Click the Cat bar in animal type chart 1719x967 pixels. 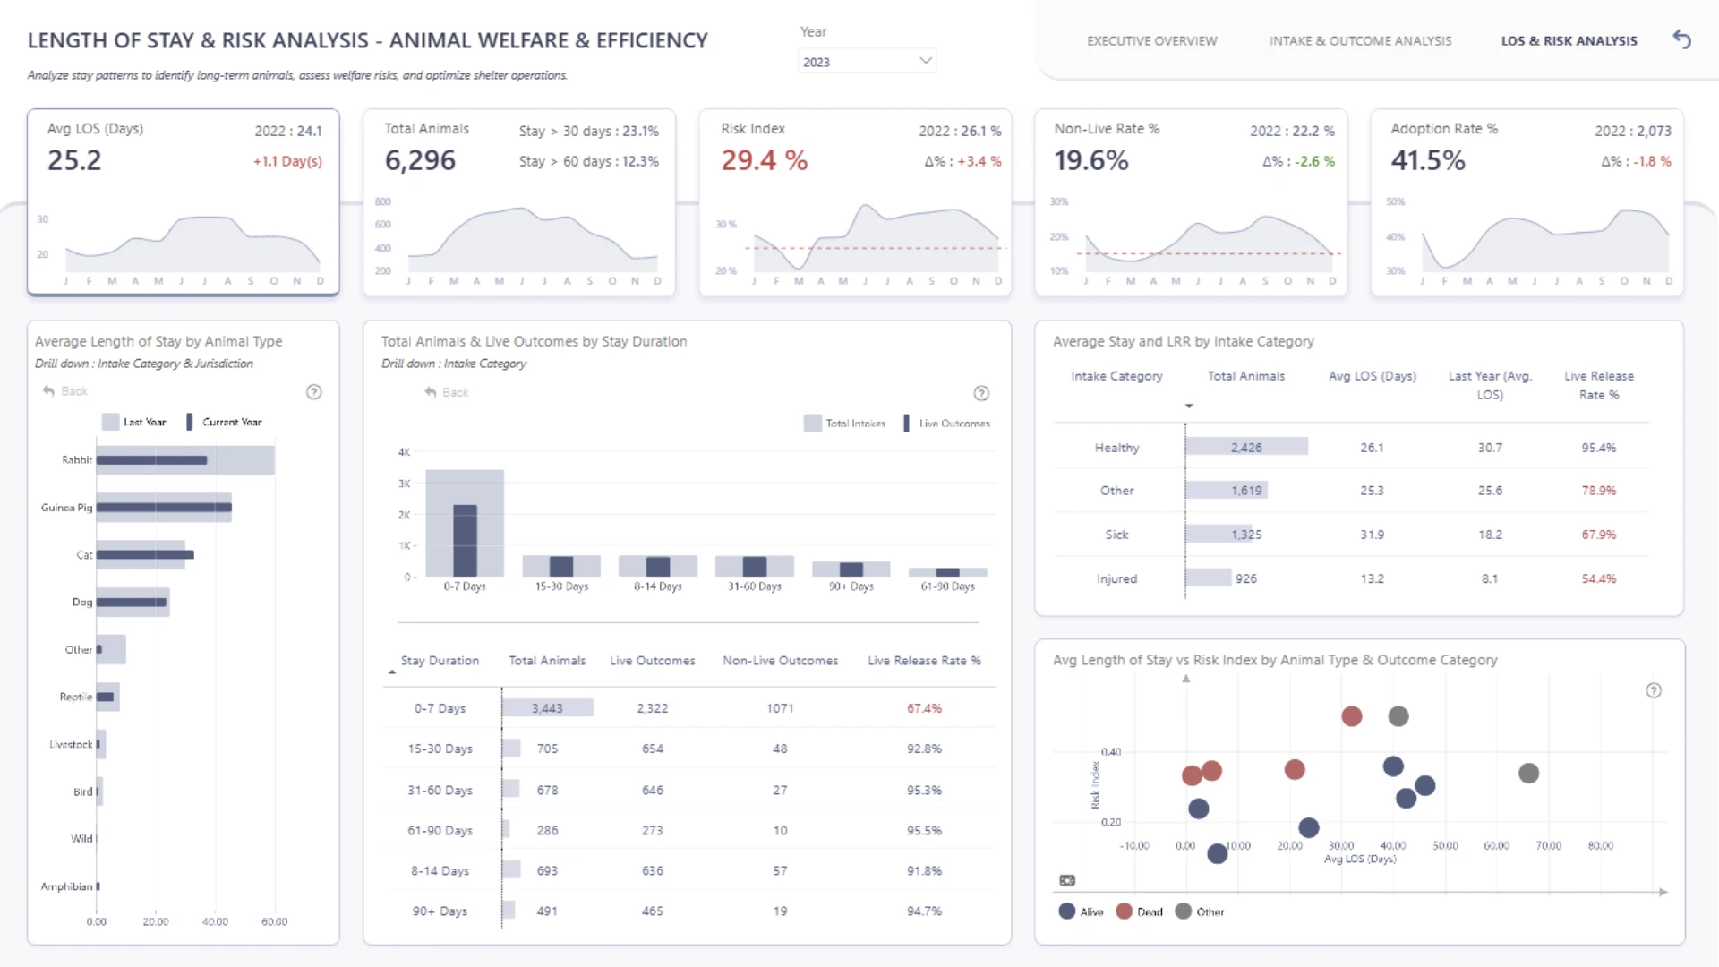point(145,555)
